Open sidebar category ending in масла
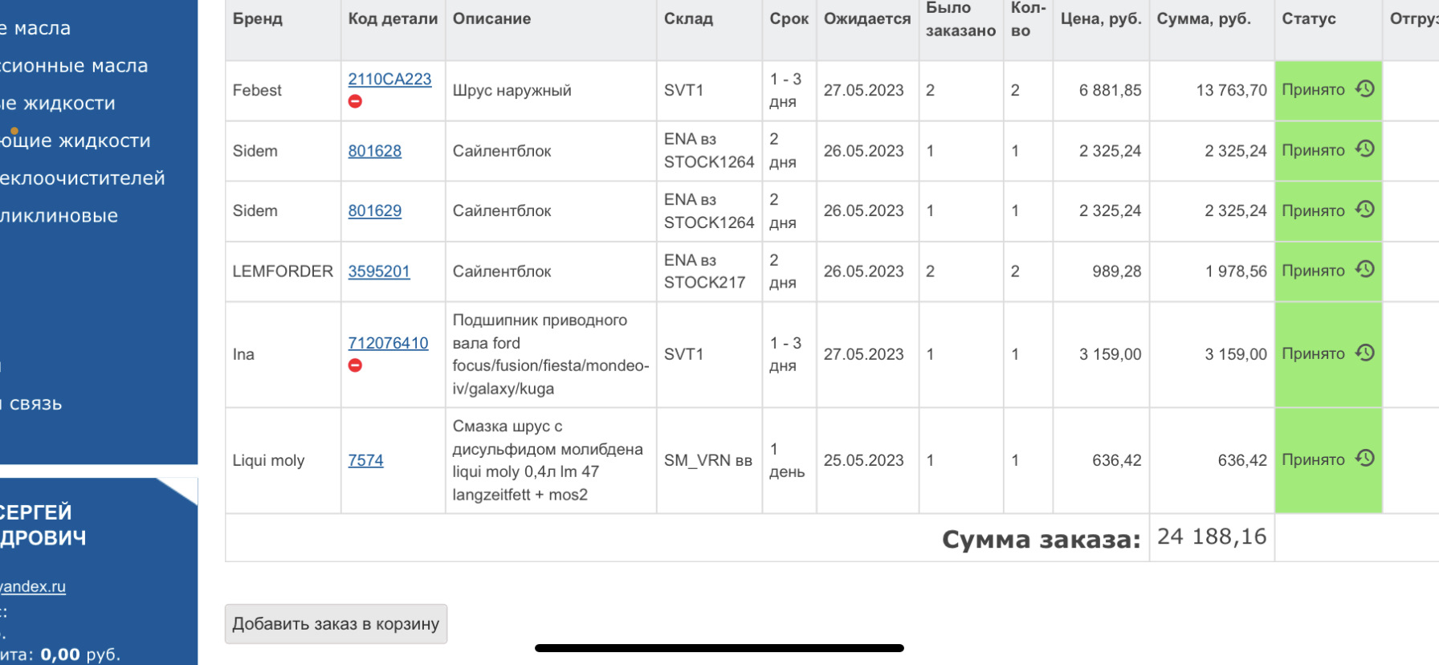 pyautogui.click(x=35, y=28)
